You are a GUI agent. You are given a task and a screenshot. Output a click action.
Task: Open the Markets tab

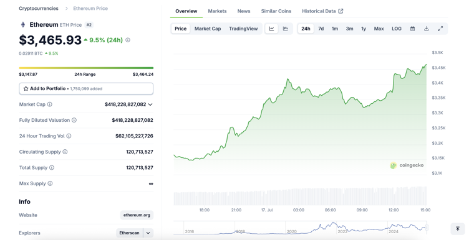coord(217,11)
